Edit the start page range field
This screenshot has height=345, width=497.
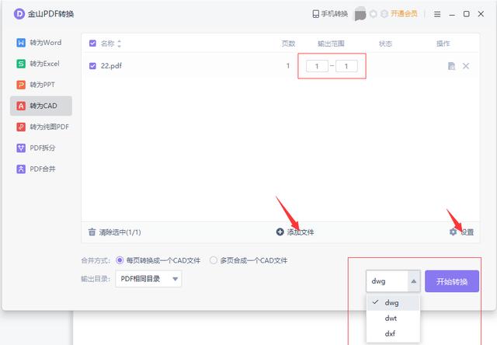tap(317, 66)
